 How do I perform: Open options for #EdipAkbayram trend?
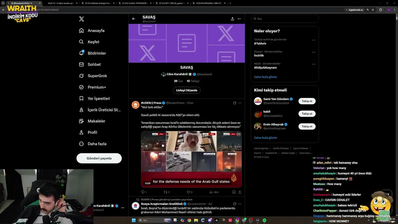point(313,64)
